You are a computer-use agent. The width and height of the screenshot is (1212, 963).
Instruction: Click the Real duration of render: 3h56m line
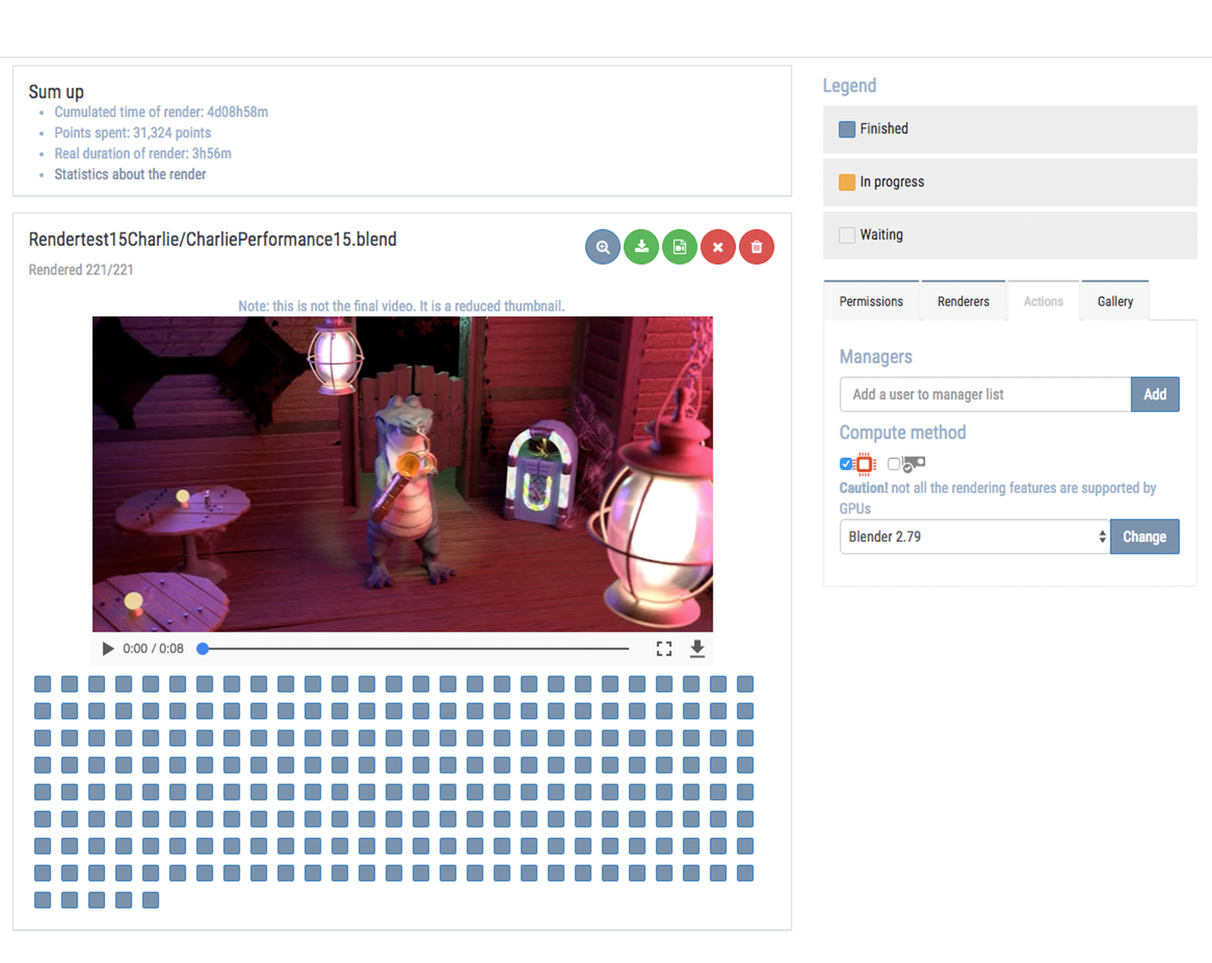coord(143,154)
